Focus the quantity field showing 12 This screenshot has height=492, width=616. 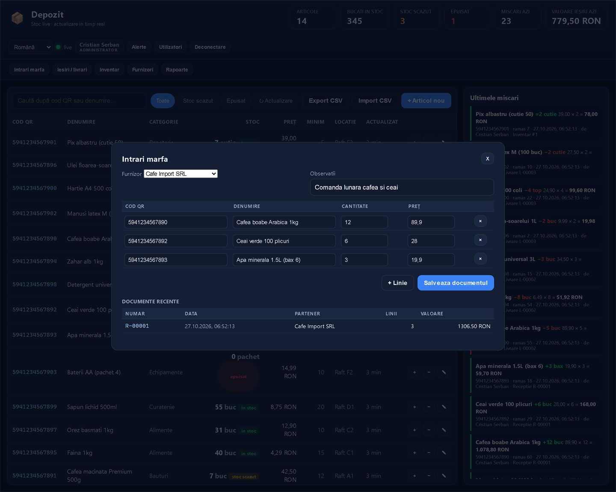click(364, 222)
